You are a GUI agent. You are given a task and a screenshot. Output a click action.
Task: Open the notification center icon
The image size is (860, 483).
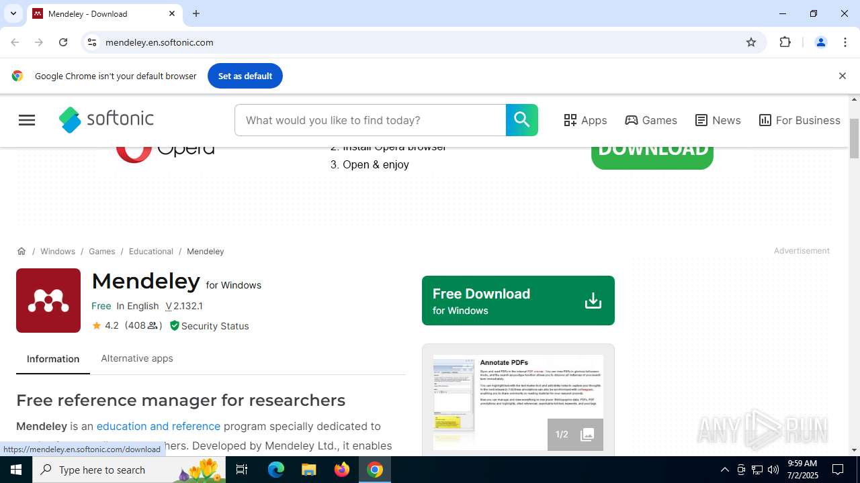tap(838, 470)
